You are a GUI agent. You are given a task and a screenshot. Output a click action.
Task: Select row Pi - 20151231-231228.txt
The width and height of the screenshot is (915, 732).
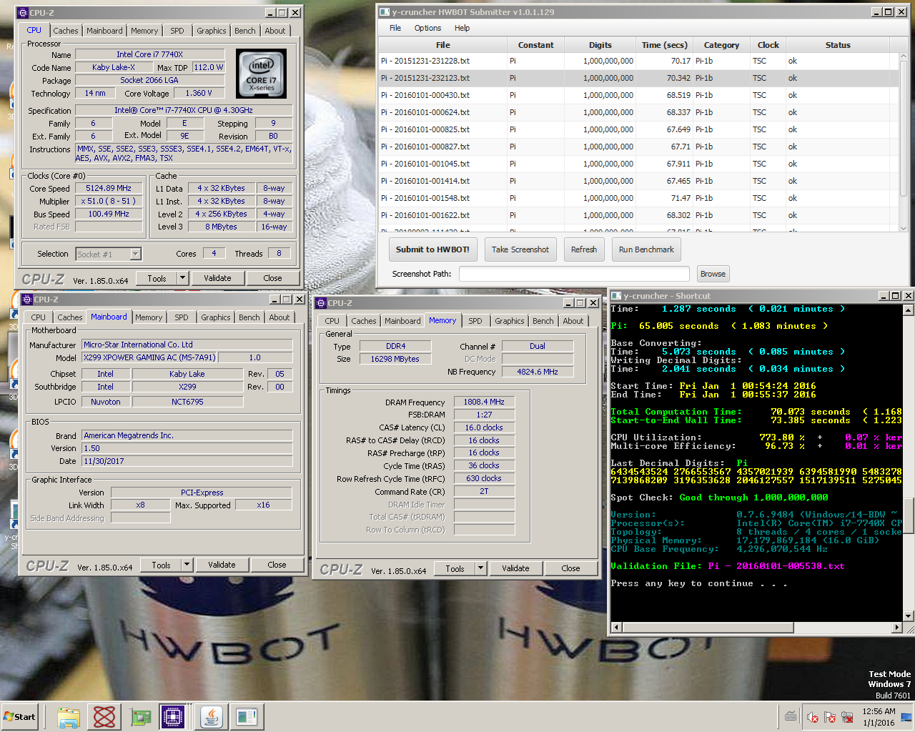pos(638,61)
